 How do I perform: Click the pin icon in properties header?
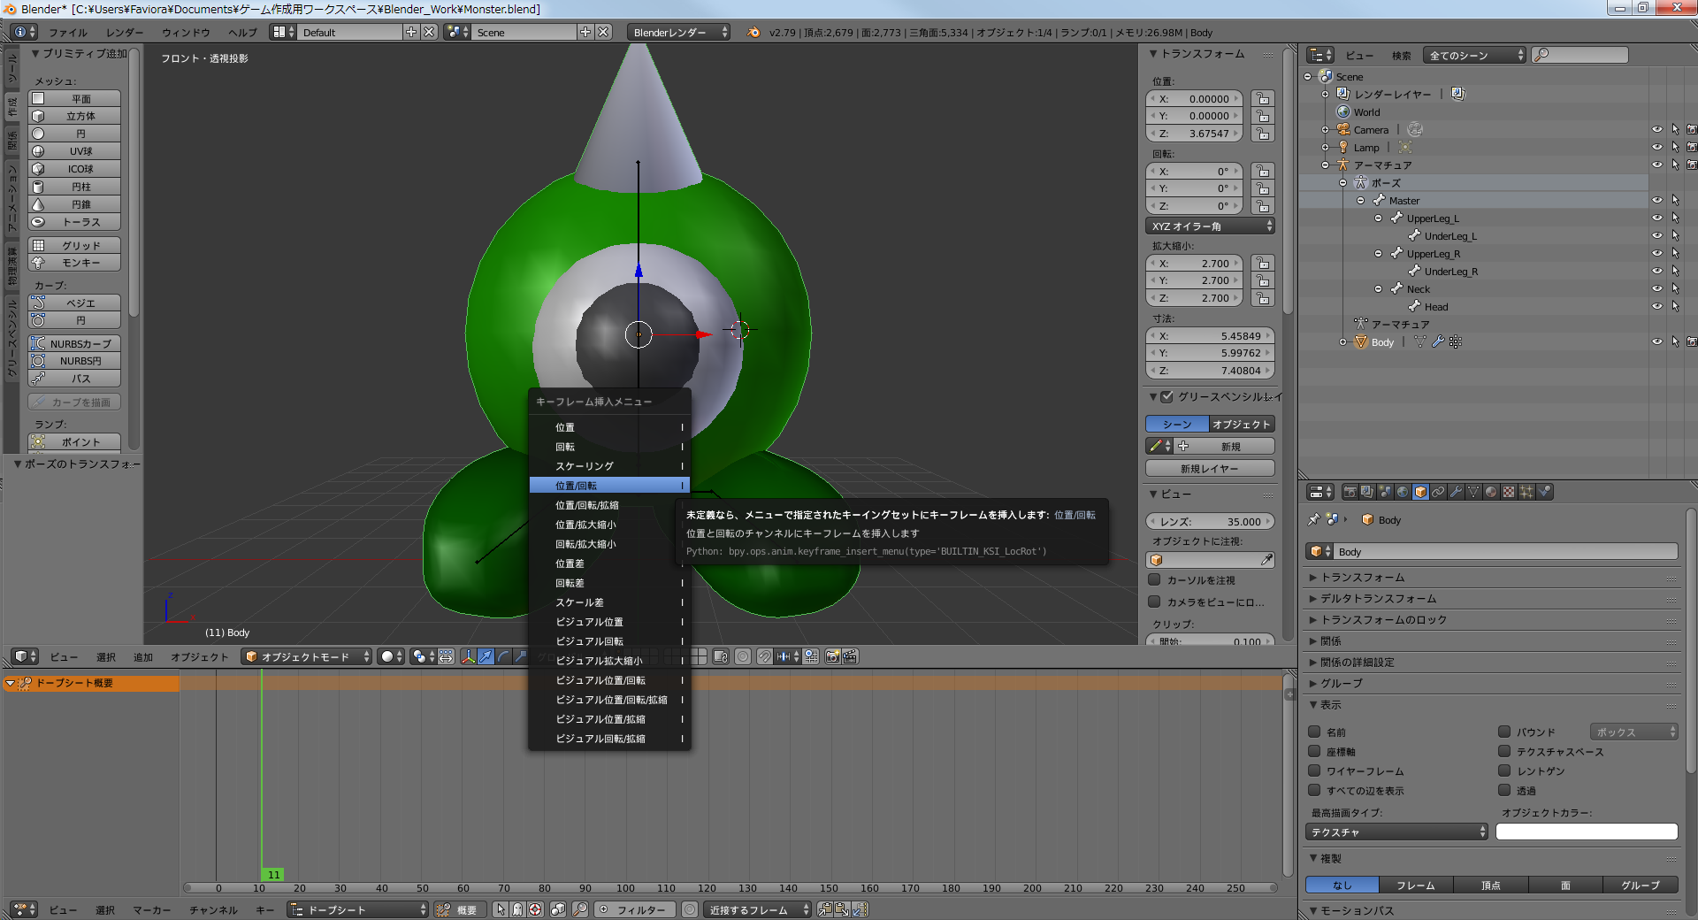click(1314, 519)
